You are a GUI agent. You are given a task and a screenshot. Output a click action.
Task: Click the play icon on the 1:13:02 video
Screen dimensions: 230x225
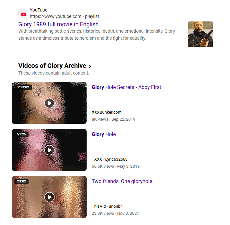(x=49, y=103)
